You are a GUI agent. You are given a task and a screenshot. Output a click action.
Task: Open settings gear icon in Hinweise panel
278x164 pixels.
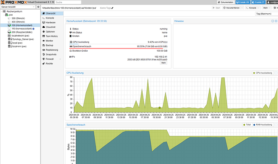point(276,21)
